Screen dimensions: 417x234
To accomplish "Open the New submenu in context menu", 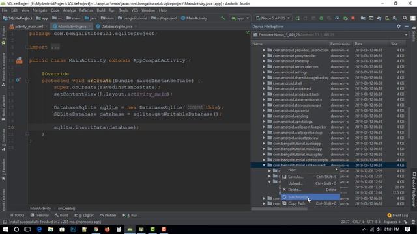I will pos(310,170).
